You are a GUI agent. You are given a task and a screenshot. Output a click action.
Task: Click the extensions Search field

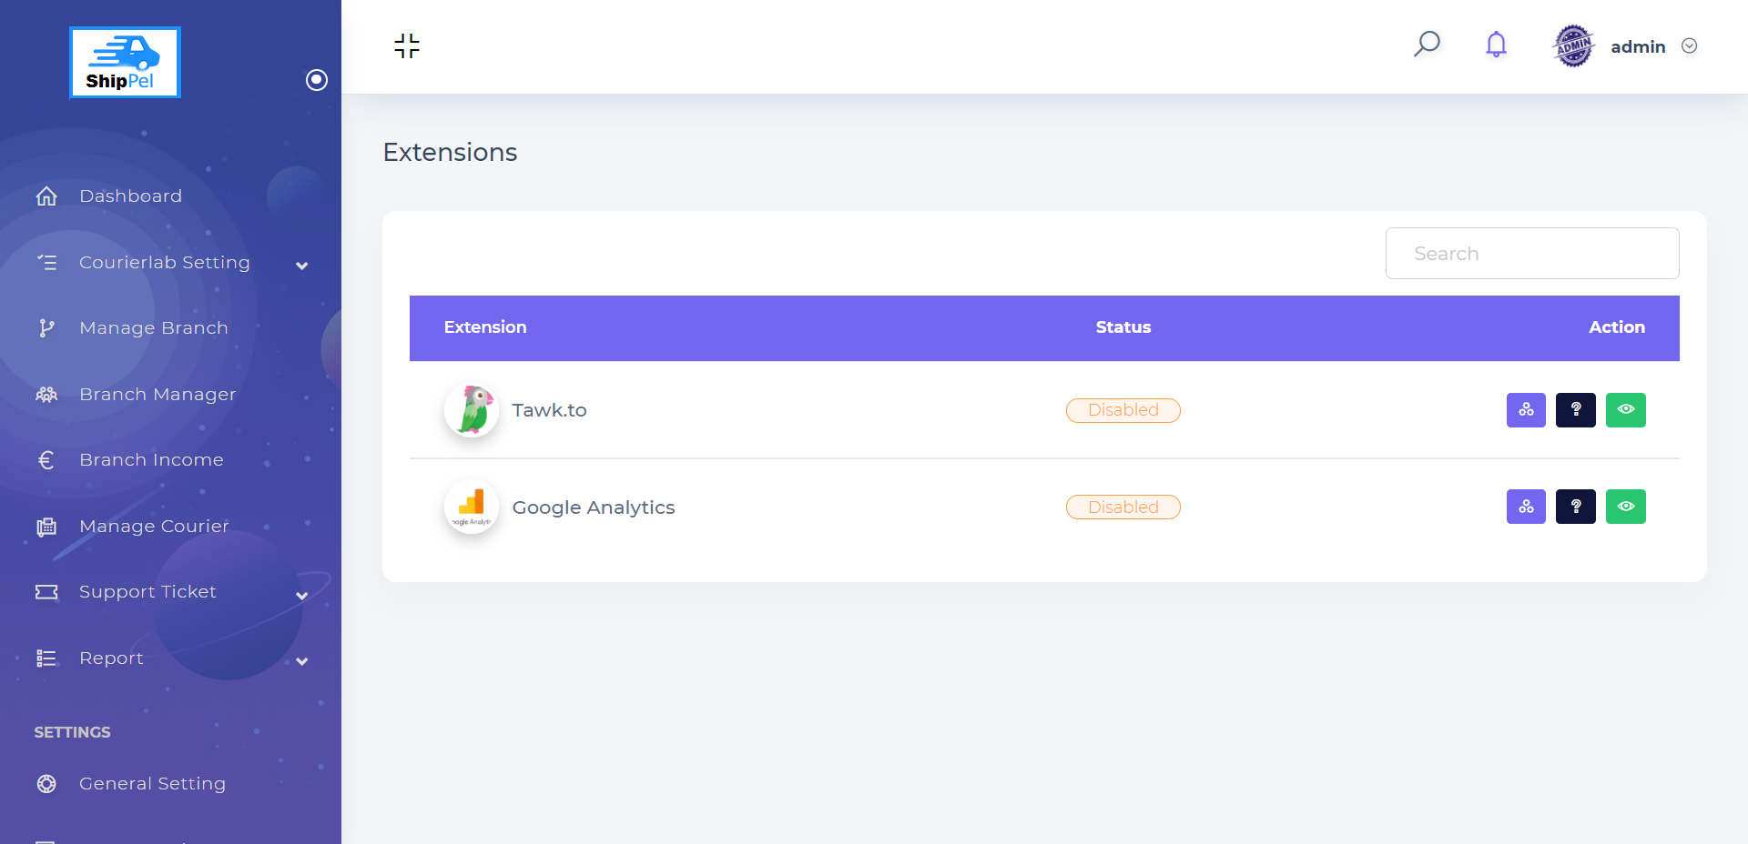[x=1532, y=254]
